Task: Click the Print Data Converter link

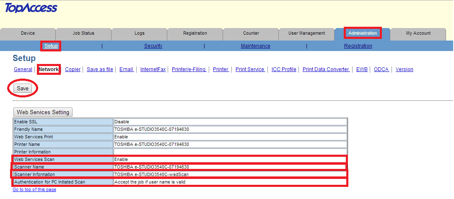Action: [x=326, y=69]
